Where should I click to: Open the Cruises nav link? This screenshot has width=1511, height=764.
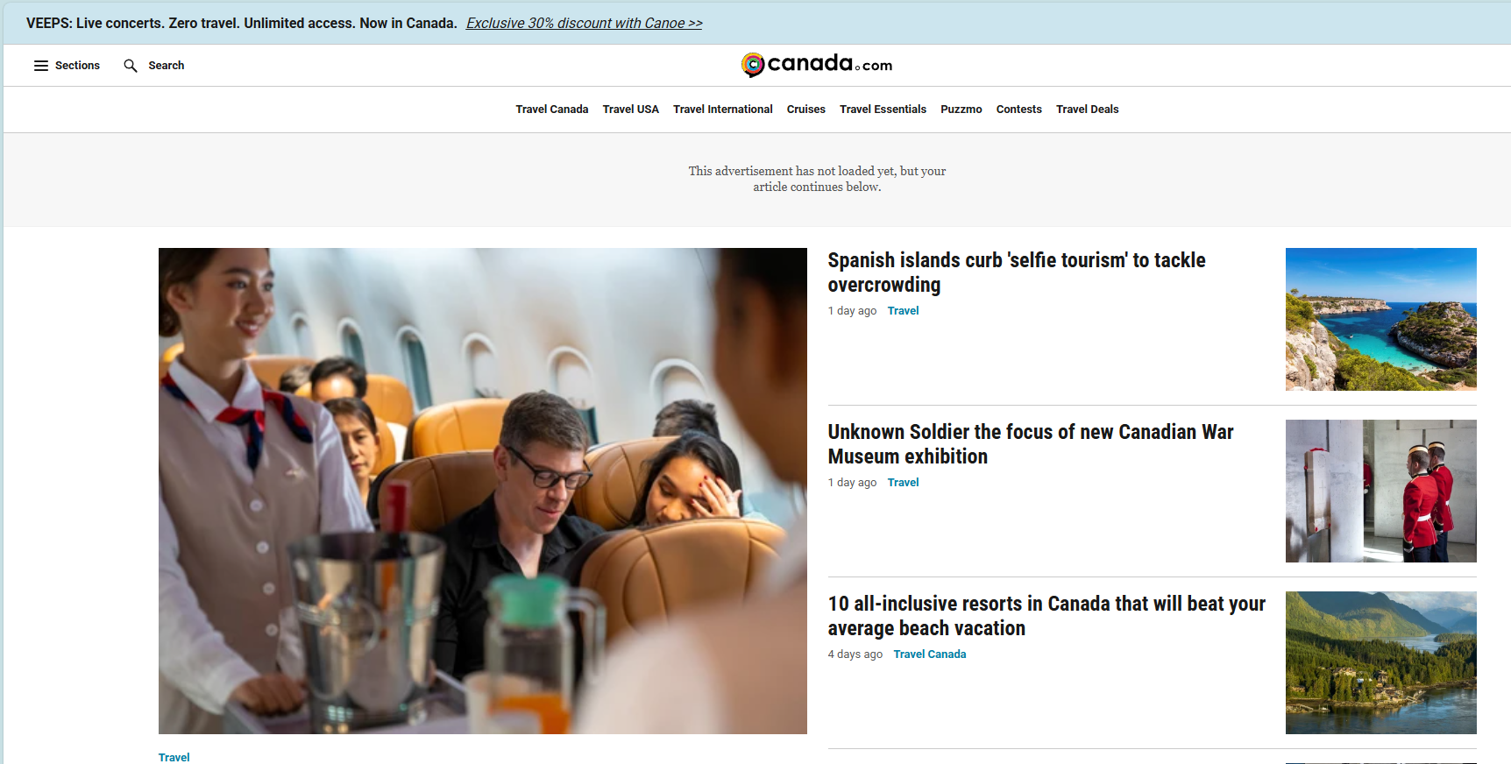tap(806, 110)
